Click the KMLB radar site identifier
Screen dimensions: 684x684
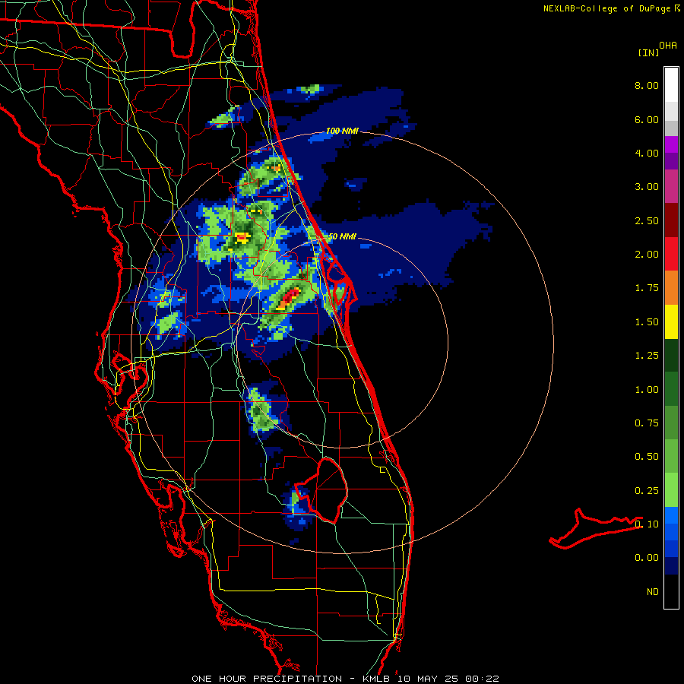click(377, 679)
